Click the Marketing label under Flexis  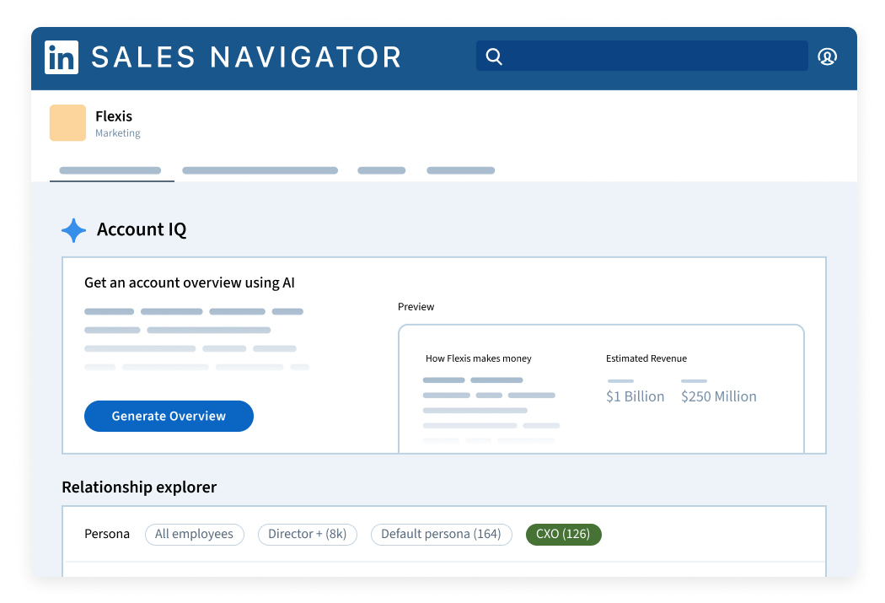(118, 133)
